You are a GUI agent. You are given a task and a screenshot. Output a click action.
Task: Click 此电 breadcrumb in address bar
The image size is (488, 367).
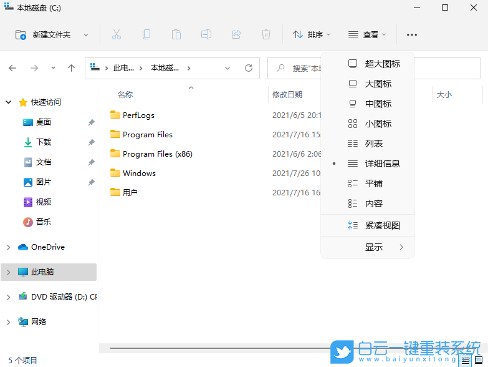click(x=123, y=68)
